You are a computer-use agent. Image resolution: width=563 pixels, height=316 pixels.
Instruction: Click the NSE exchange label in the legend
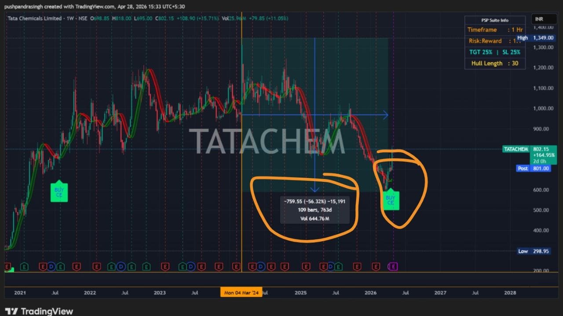coord(83,18)
